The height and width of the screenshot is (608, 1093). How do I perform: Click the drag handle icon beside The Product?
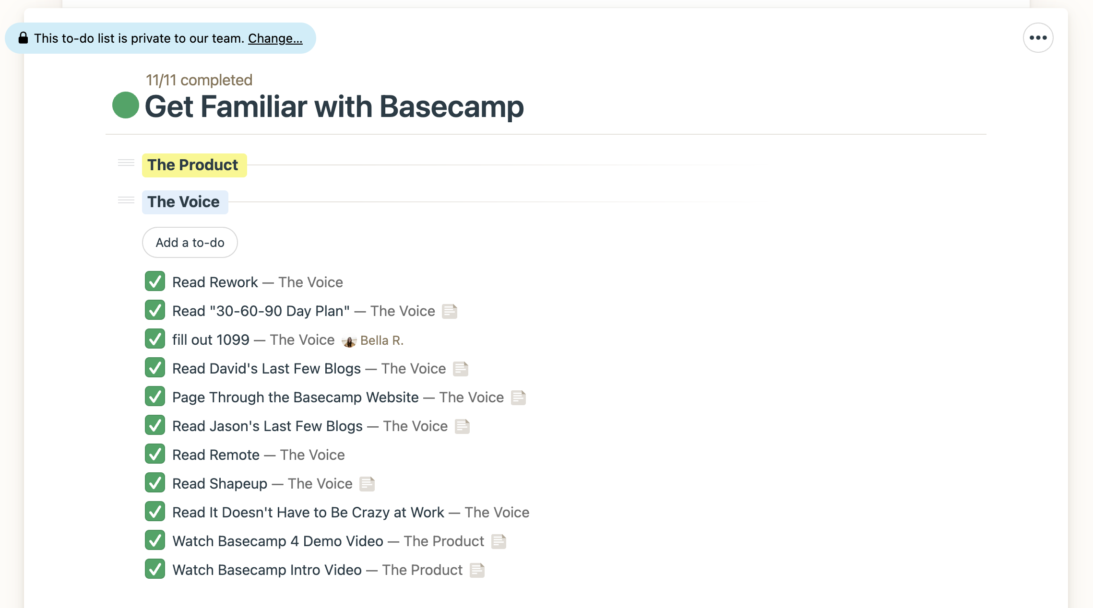point(125,164)
